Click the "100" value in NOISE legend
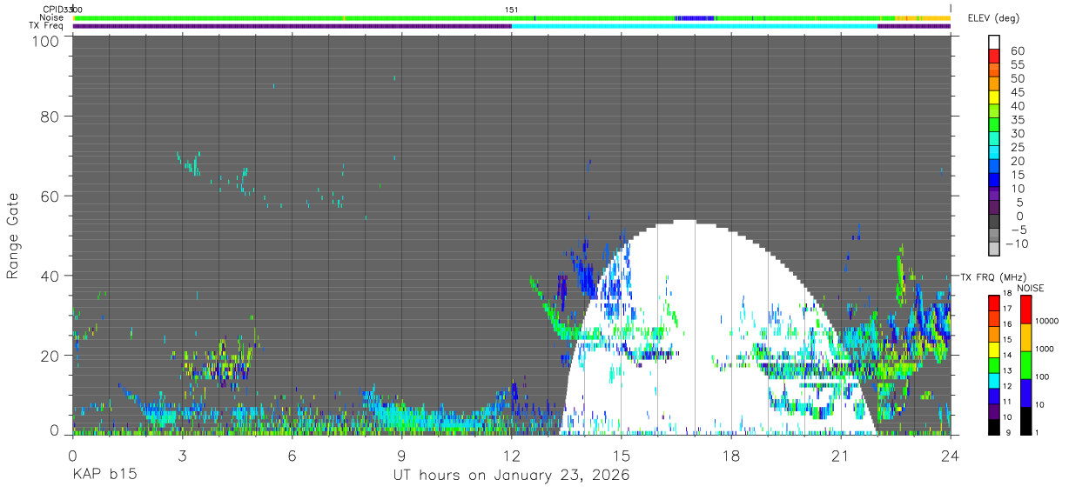Screen dimensions: 1069x493 tap(1044, 376)
